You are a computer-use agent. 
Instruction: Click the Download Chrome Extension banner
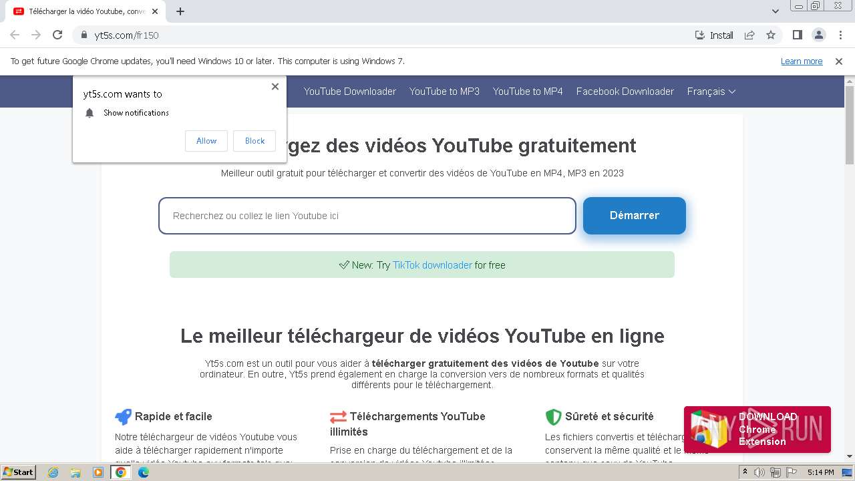click(757, 430)
